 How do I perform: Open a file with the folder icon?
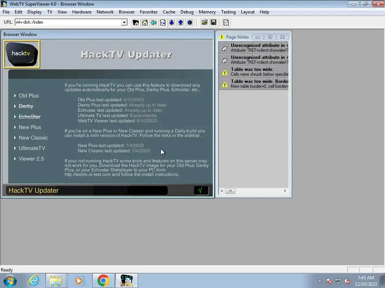point(205,23)
